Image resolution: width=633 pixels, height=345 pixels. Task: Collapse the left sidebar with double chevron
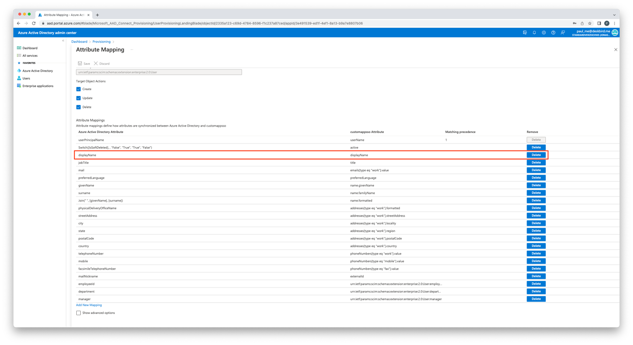pyautogui.click(x=63, y=41)
